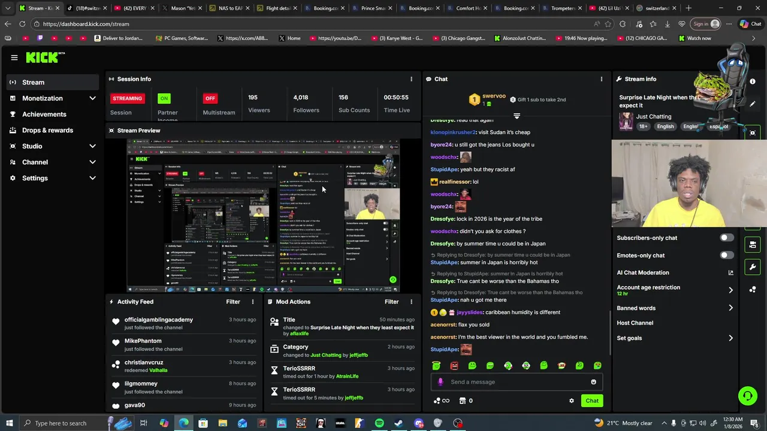The height and width of the screenshot is (431, 767).
Task: Click the green support headset button
Action: click(x=747, y=396)
